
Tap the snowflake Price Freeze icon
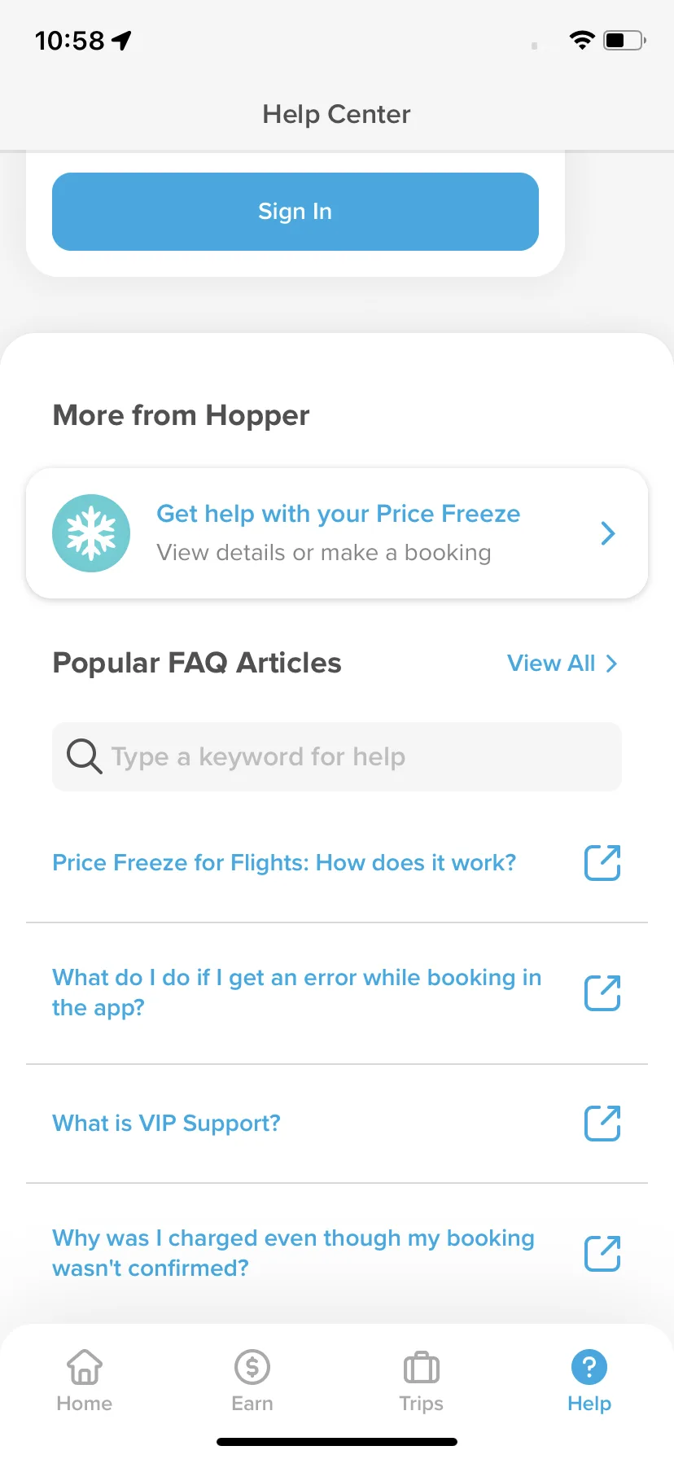click(x=91, y=533)
